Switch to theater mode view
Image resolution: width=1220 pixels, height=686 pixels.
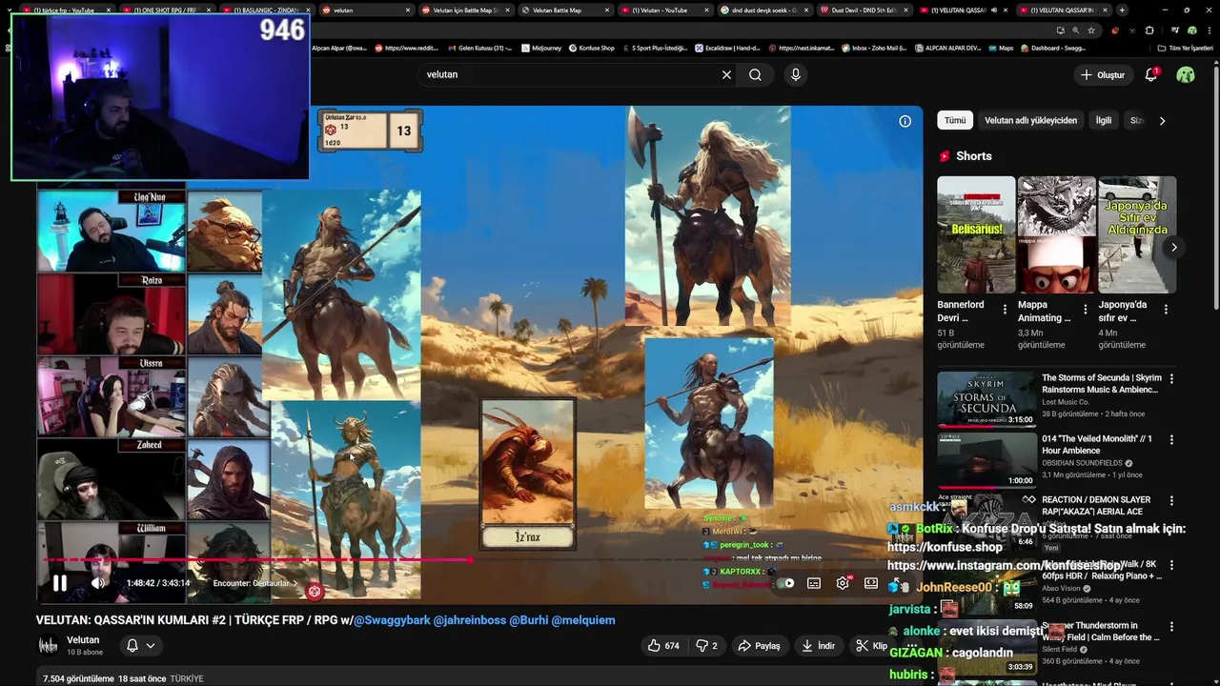(871, 583)
